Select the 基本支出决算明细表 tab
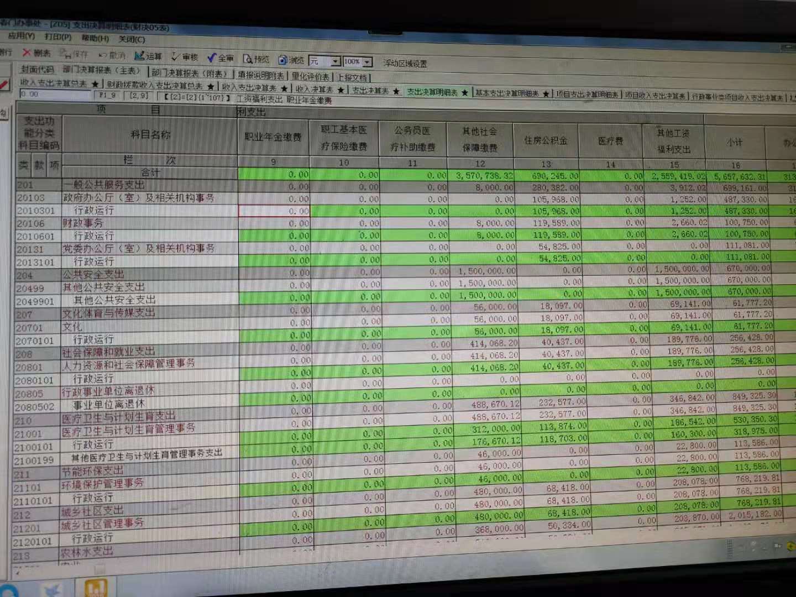 (x=507, y=93)
